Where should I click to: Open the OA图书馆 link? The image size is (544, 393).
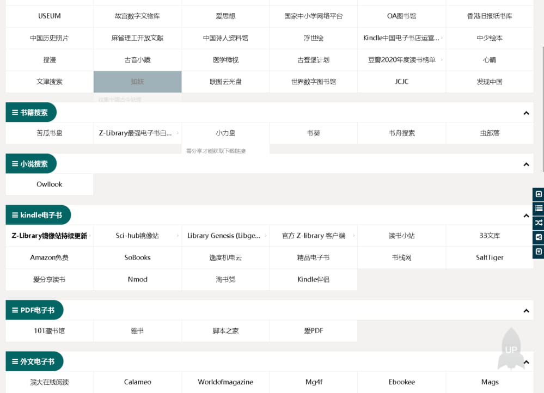point(401,16)
